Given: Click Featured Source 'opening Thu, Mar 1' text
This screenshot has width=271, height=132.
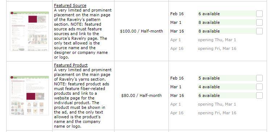Looking at the screenshot, I should [217, 40].
